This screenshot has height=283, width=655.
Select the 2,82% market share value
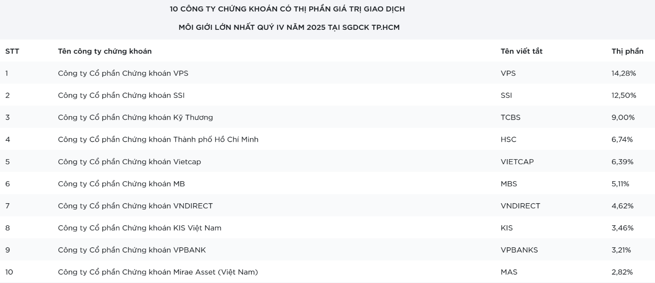(622, 272)
